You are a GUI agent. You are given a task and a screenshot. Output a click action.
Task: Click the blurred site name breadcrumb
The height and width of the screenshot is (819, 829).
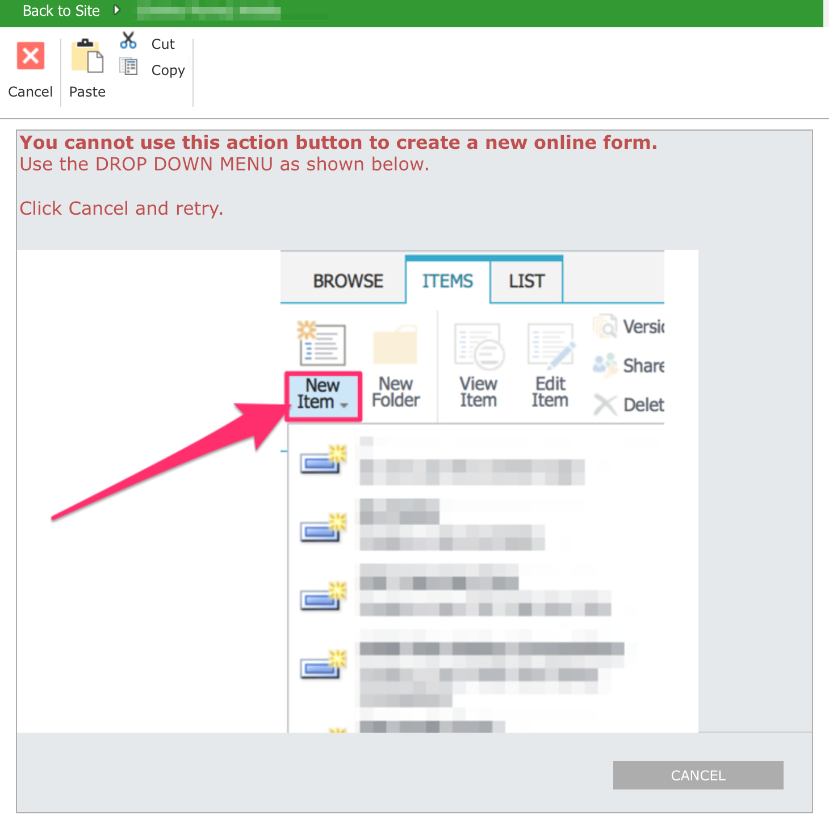(x=209, y=11)
